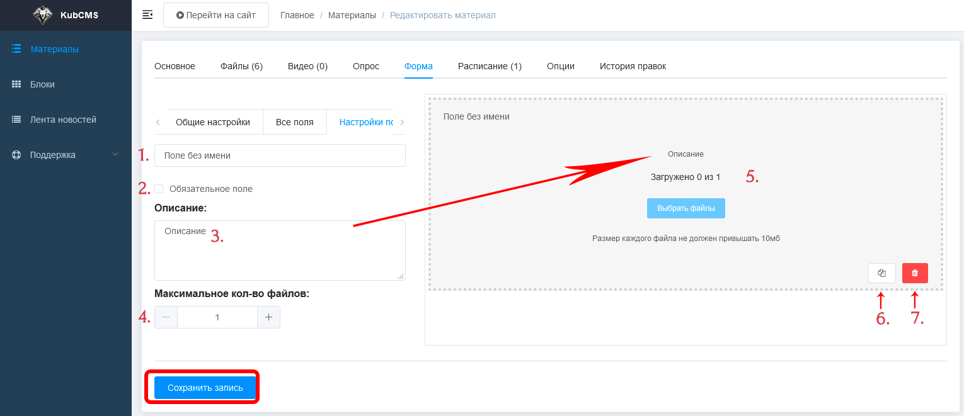964x416 pixels.
Task: Click the KubCMS brand name
Action: click(79, 15)
